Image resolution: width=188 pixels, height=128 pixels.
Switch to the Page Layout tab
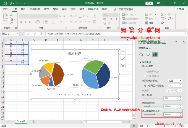coord(35,9)
